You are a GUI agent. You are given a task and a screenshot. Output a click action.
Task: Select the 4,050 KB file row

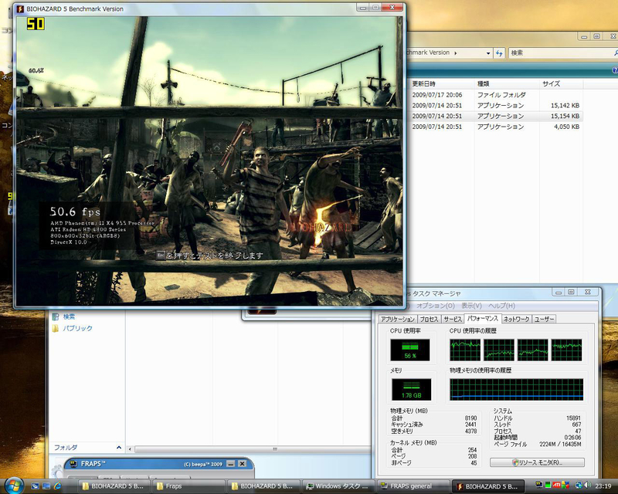coord(495,127)
